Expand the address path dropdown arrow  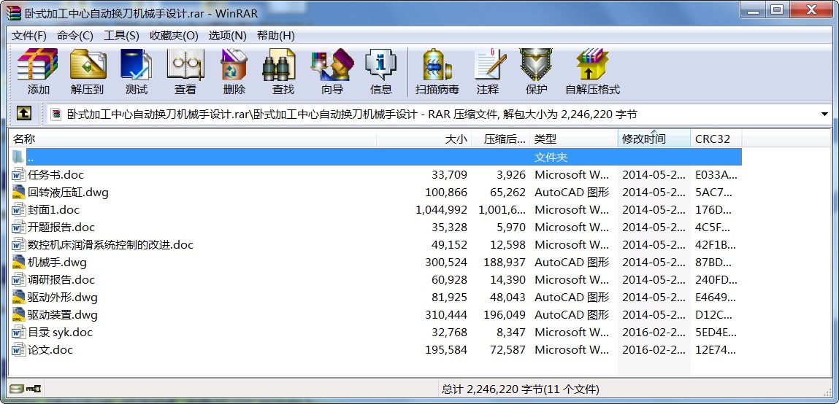(x=824, y=114)
